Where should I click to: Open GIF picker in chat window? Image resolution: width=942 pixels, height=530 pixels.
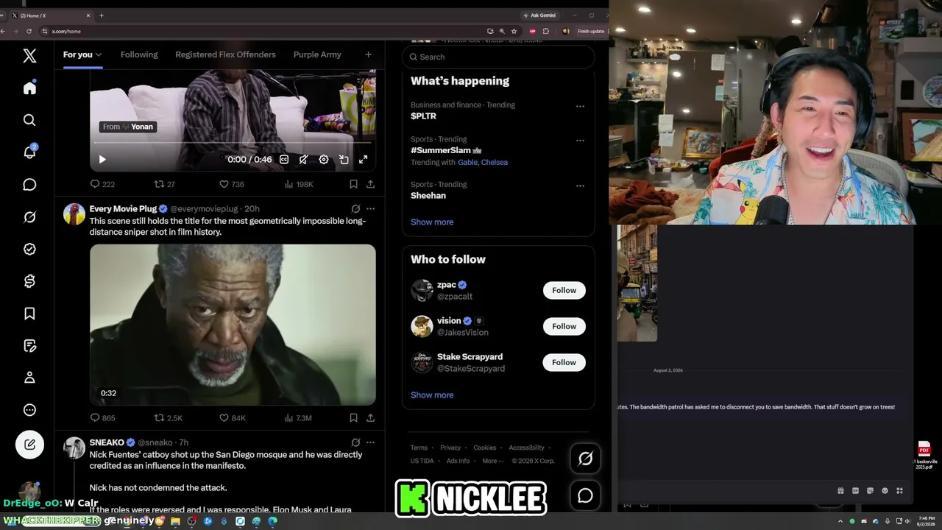855,491
